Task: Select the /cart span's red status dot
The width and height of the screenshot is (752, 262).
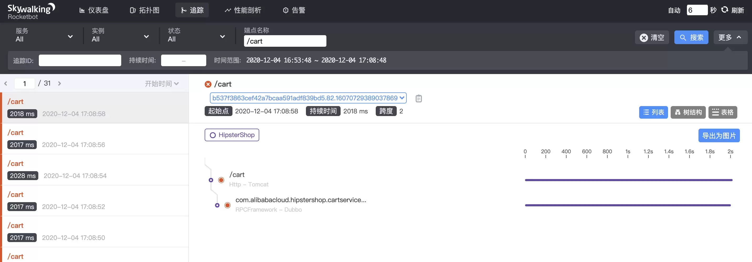Action: (x=221, y=180)
